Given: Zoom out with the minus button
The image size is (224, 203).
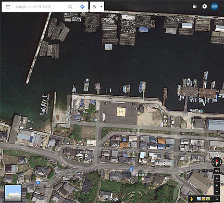Looking at the screenshot, I should 217,192.
